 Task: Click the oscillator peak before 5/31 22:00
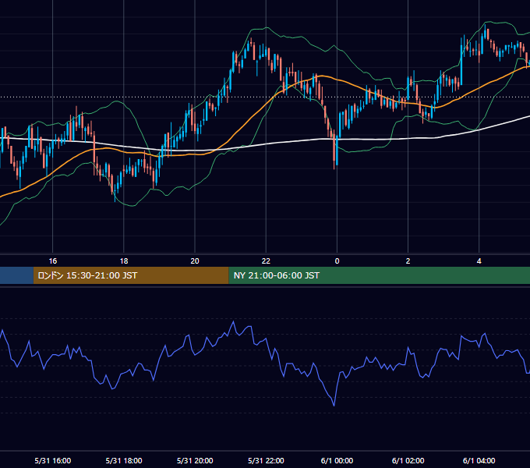coord(233,322)
